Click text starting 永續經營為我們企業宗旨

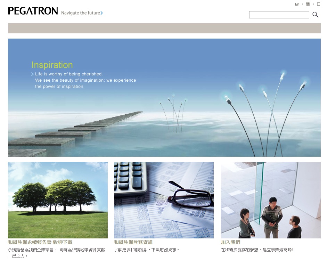pyautogui.click(x=57, y=253)
